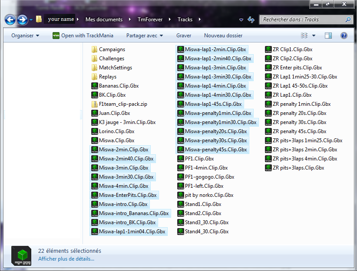The width and height of the screenshot is (357, 271).
Task: Select file Miswa-lap1-1min04.Clip.Gbx
Action: [x=129, y=231]
